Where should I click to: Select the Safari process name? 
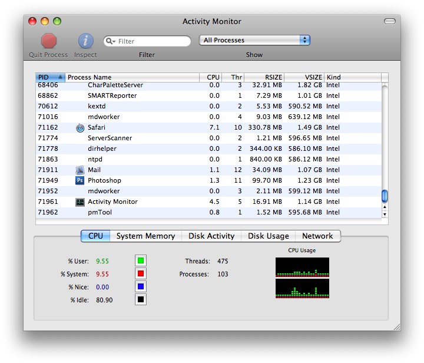(x=97, y=127)
